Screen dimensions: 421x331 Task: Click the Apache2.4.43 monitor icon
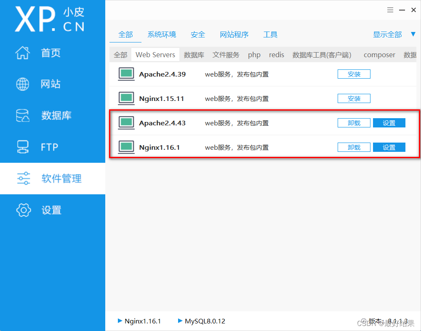126,123
